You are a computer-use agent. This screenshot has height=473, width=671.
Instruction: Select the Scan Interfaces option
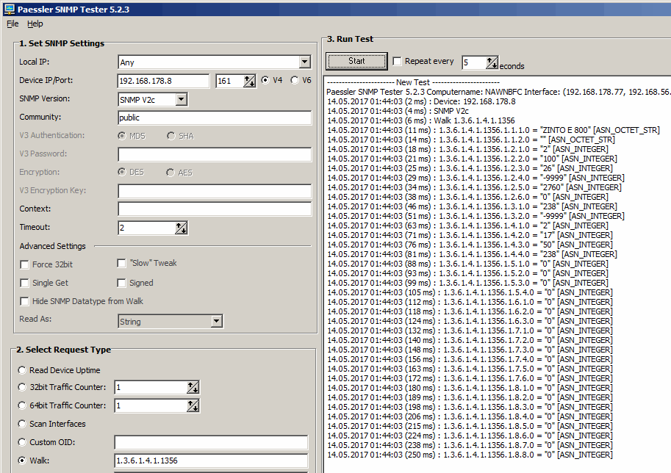22,424
